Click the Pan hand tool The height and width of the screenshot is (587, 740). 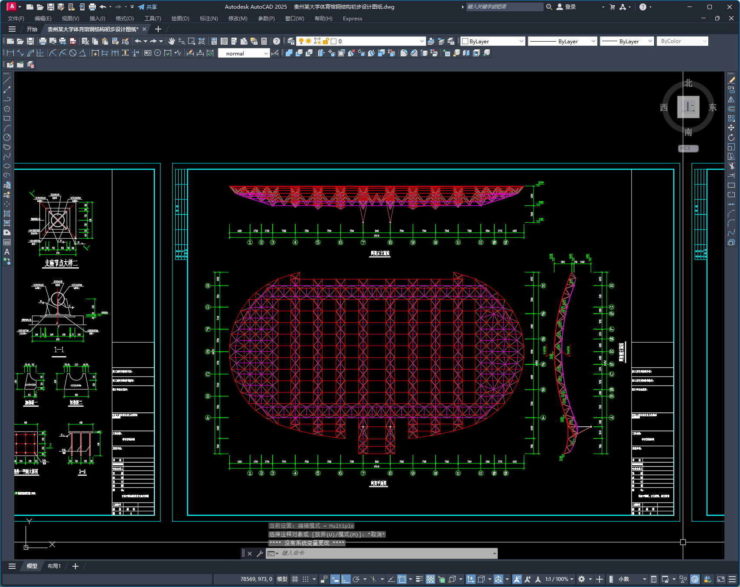click(172, 41)
